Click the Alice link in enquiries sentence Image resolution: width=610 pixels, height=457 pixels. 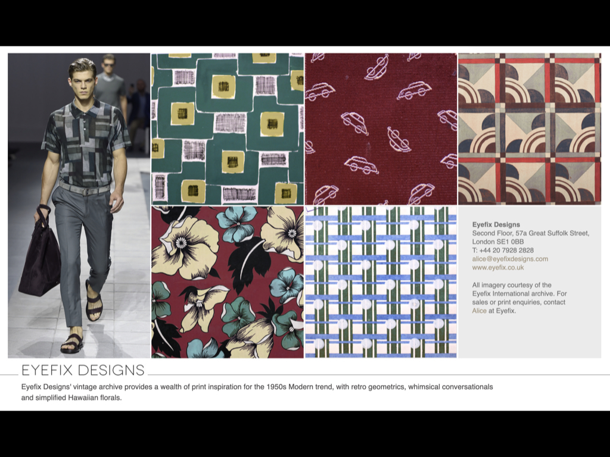click(479, 311)
